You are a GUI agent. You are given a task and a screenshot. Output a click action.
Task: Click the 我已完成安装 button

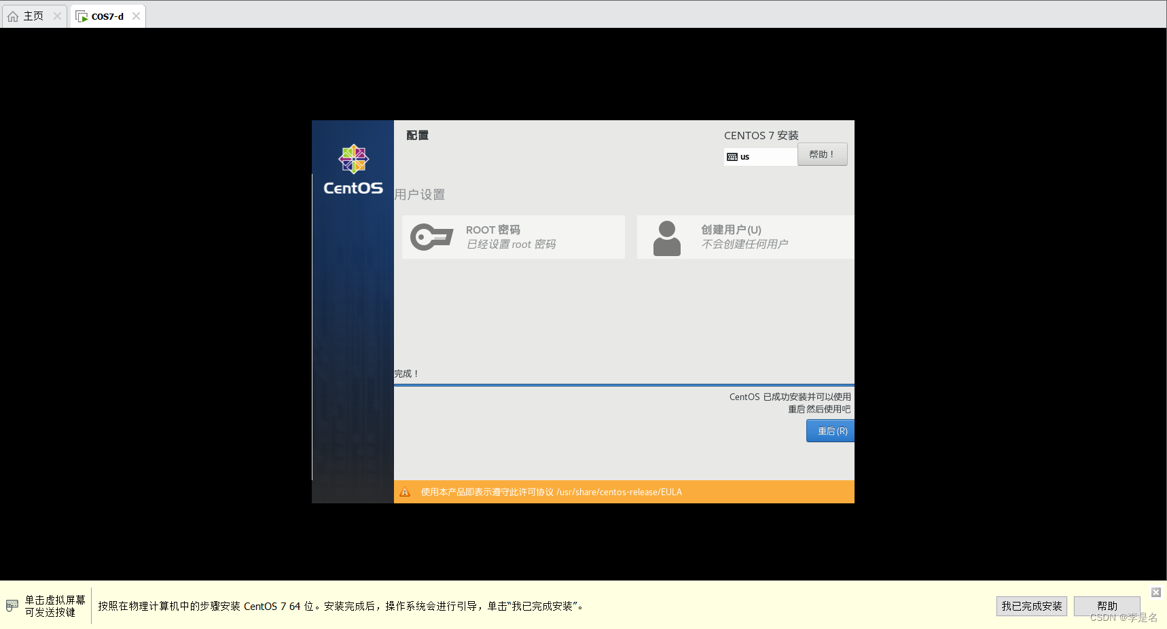1031,606
